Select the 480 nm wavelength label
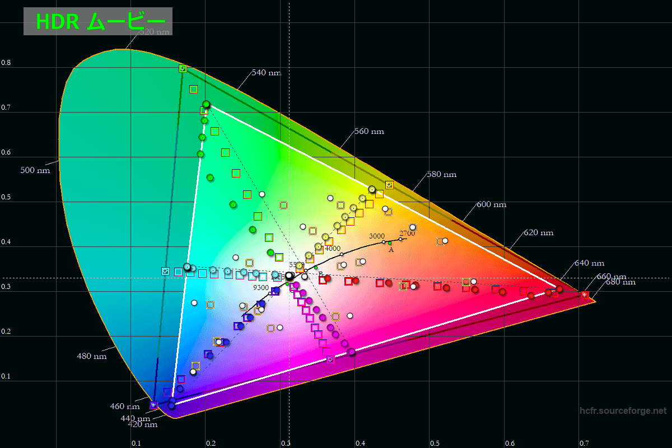Image resolution: width=672 pixels, height=448 pixels. click(91, 356)
